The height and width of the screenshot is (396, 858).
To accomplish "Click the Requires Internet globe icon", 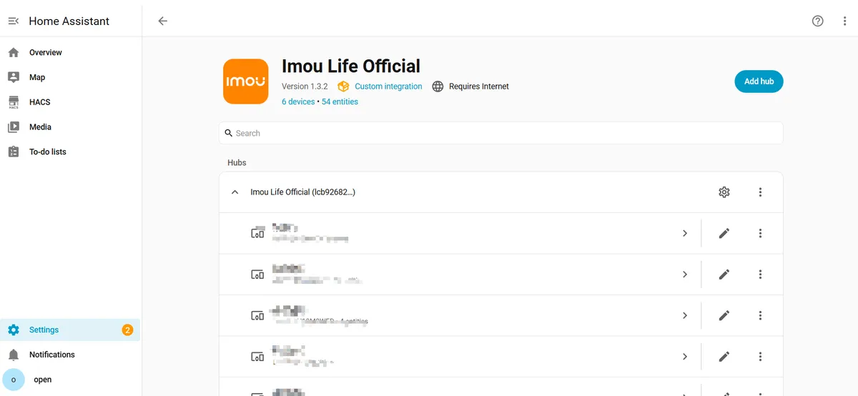I will coord(438,86).
